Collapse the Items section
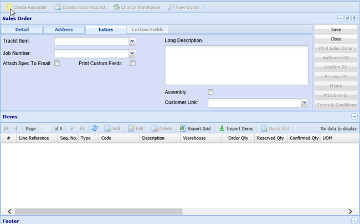This screenshot has height=224, width=360. pyautogui.click(x=354, y=117)
